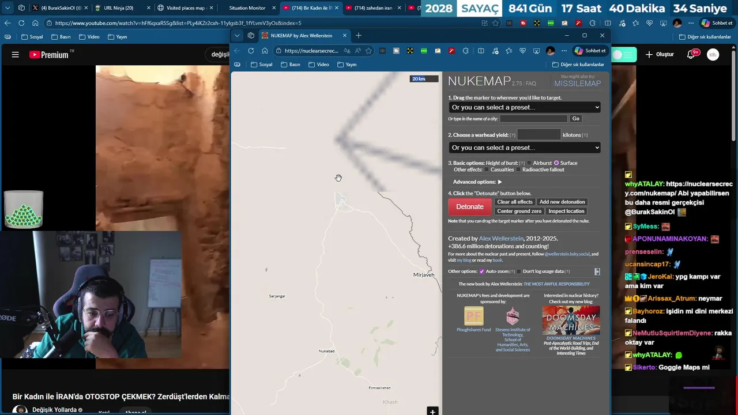The width and height of the screenshot is (738, 415).
Task: Open Doomsday Machines blog thumbnail
Action: pyautogui.click(x=571, y=320)
